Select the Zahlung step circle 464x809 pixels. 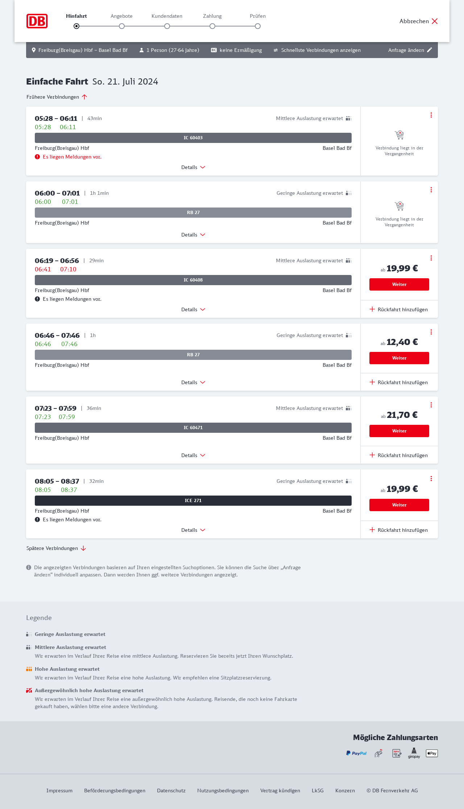(212, 26)
